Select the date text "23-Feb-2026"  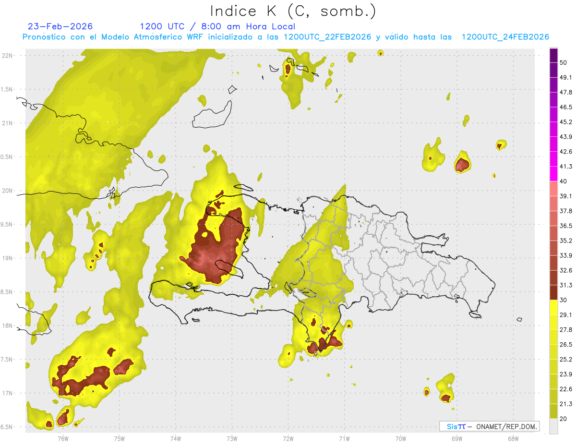click(x=60, y=26)
